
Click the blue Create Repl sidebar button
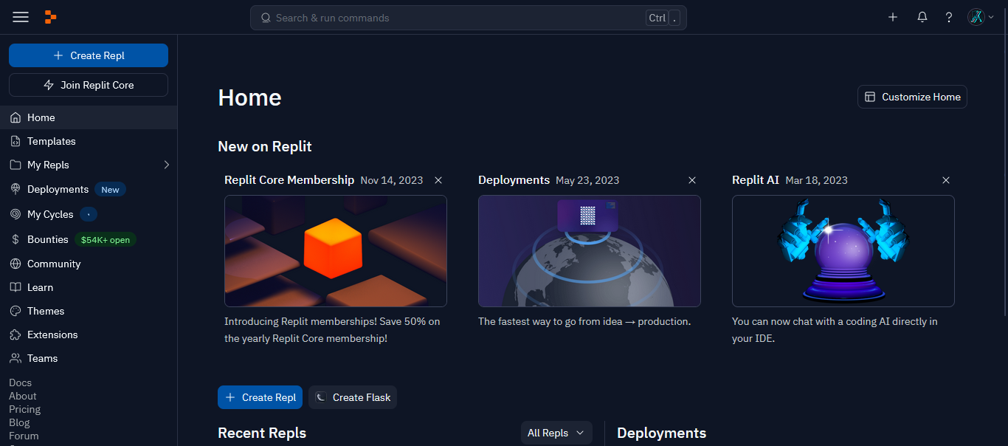click(89, 55)
